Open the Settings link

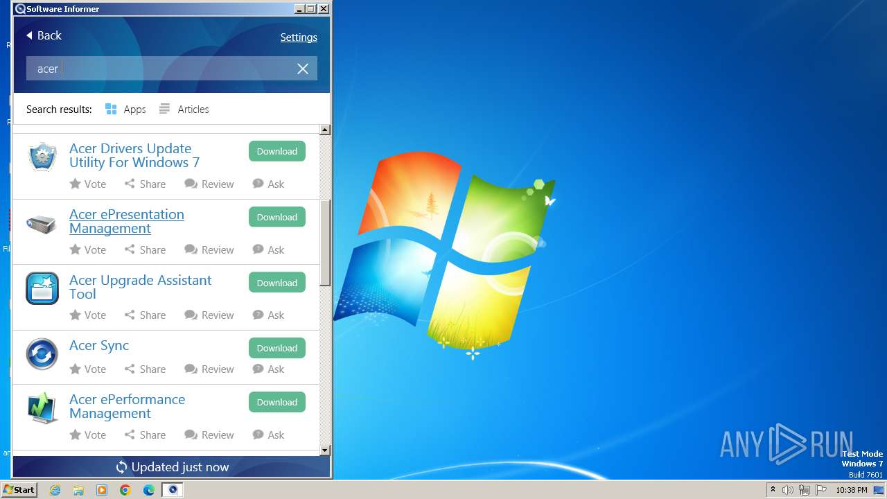pos(299,37)
